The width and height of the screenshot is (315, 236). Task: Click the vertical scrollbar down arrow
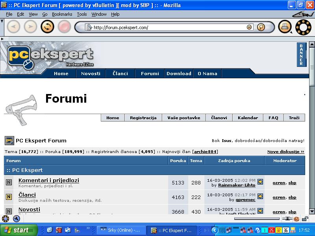click(312, 210)
